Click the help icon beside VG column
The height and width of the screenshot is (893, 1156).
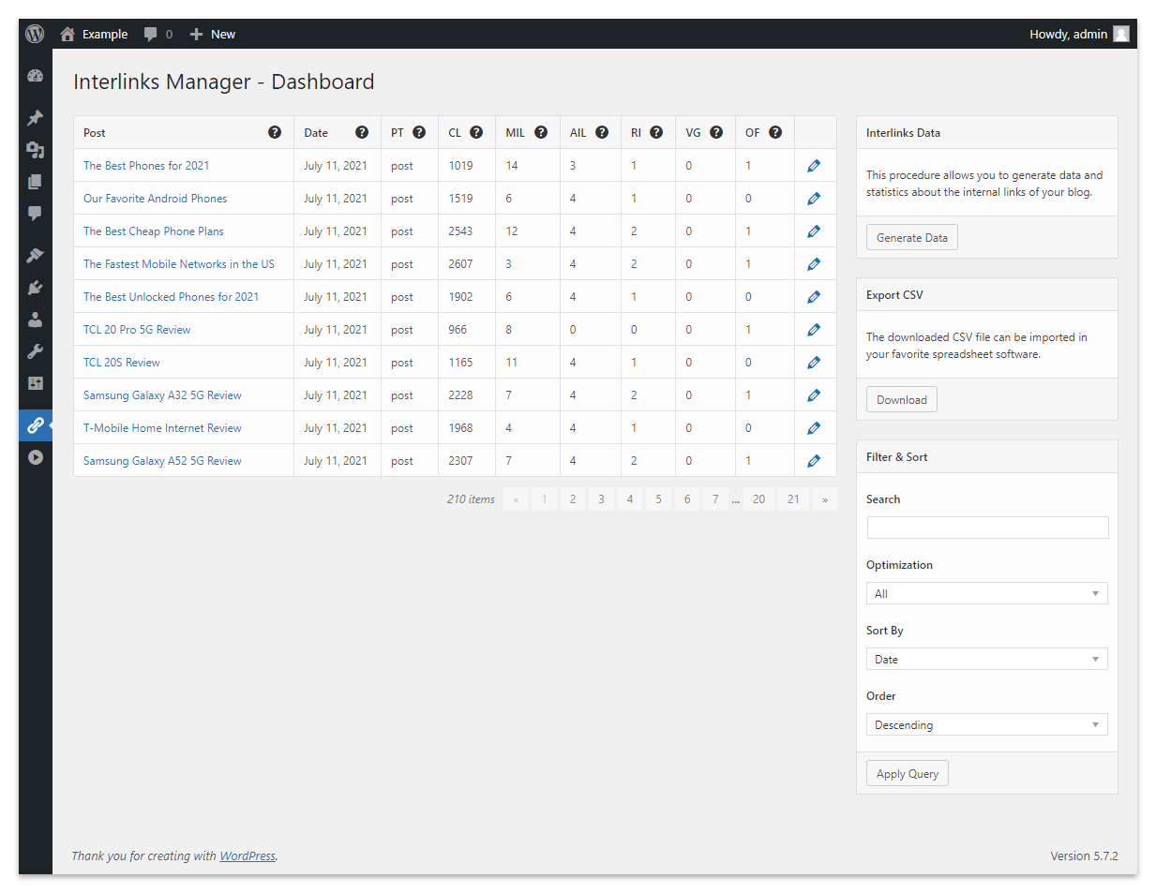(x=716, y=132)
